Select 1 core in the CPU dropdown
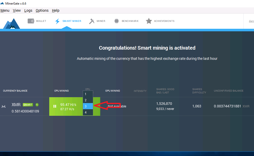 tap(88, 94)
